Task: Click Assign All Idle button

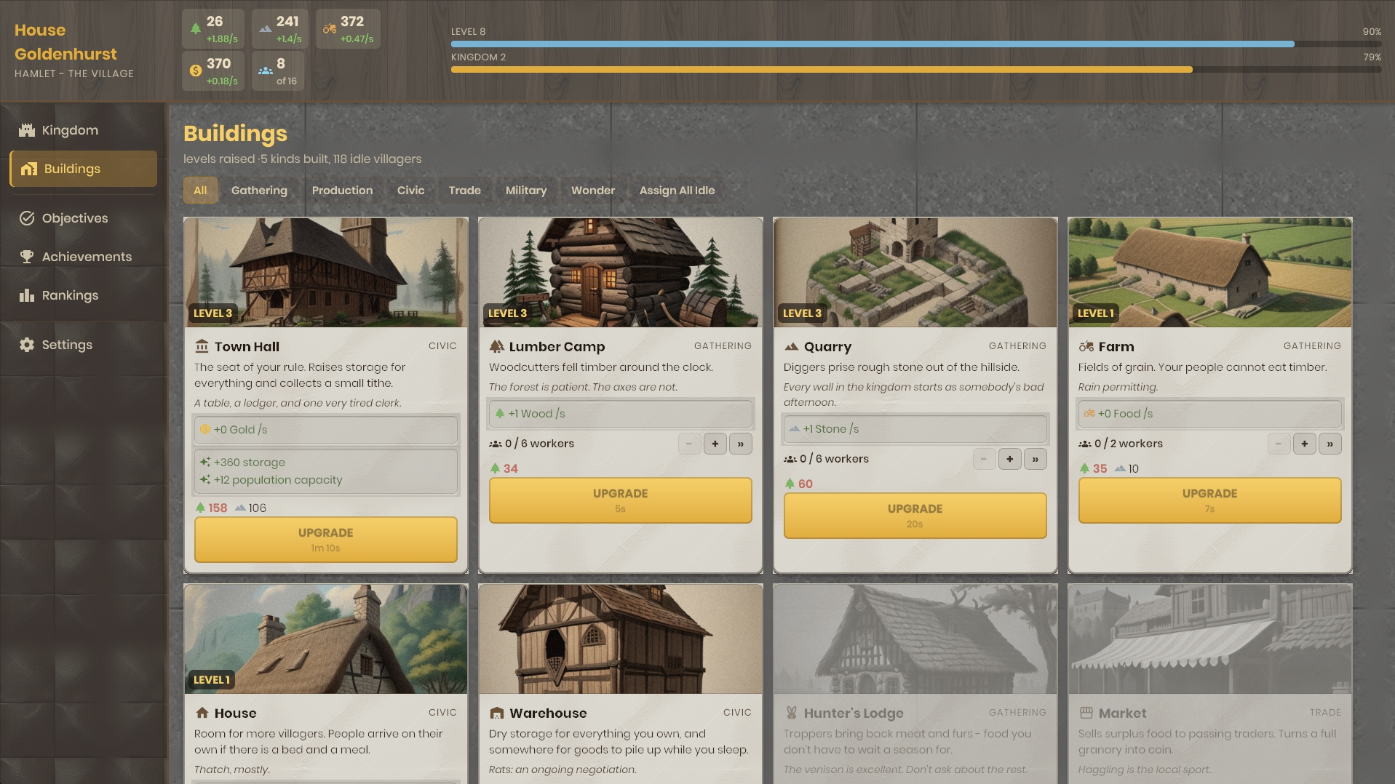Action: [x=677, y=191]
